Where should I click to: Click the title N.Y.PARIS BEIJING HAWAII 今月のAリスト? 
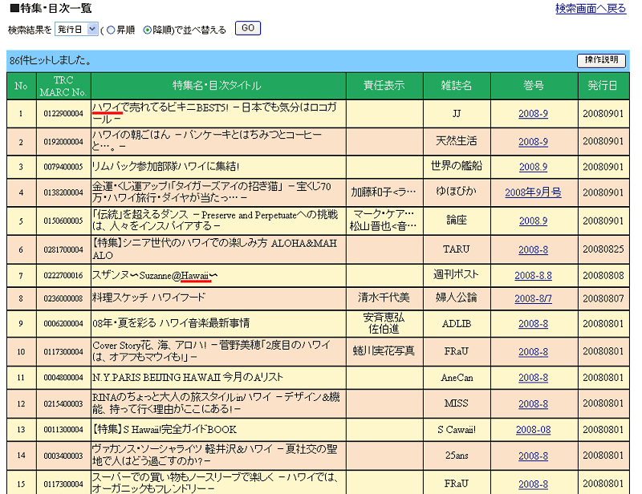pos(188,377)
